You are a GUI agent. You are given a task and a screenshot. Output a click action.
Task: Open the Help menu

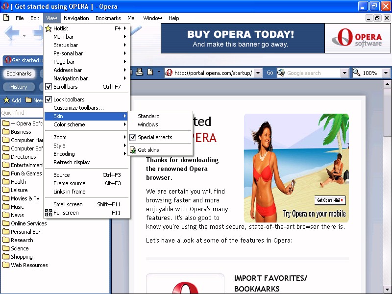point(173,18)
